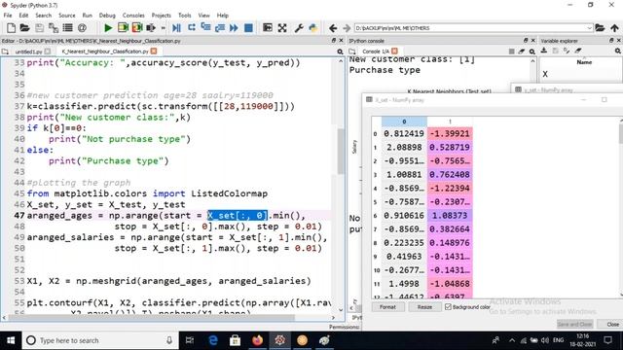Viewport: 623px width, 350px height.
Task: Expand additional run toolbar items chevron
Action: tap(163, 28)
